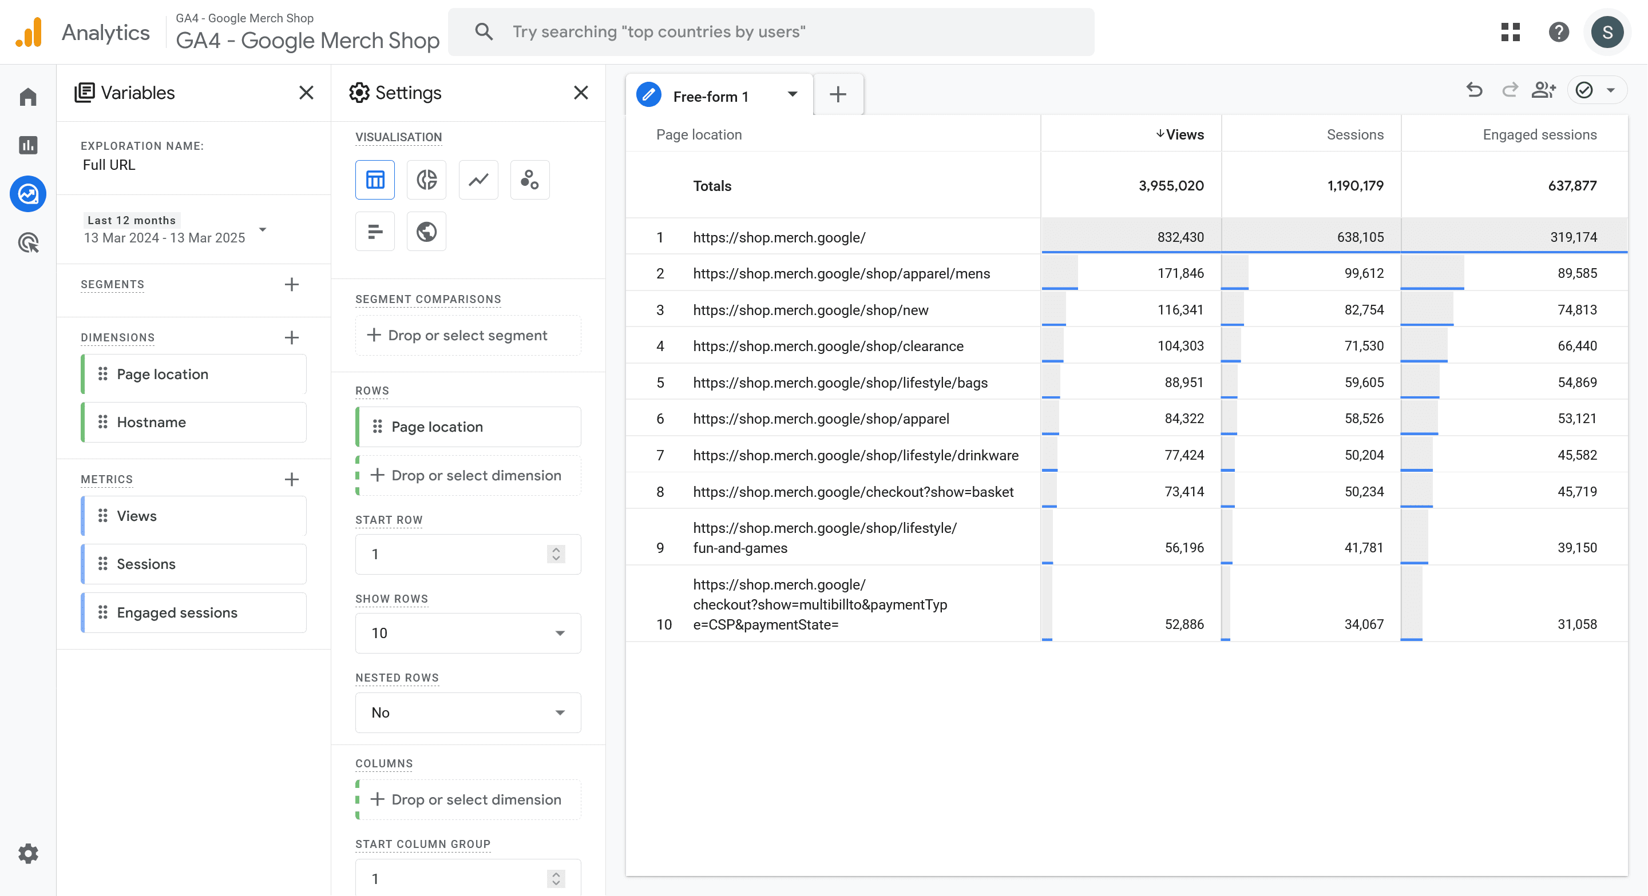Click row https://shop.merch.google/shop/lifestyle/drinkware
Screen dimensions: 1648x896
click(x=1127, y=455)
